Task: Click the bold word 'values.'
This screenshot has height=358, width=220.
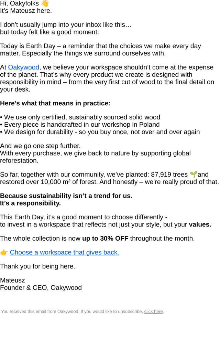Action: [x=200, y=224]
